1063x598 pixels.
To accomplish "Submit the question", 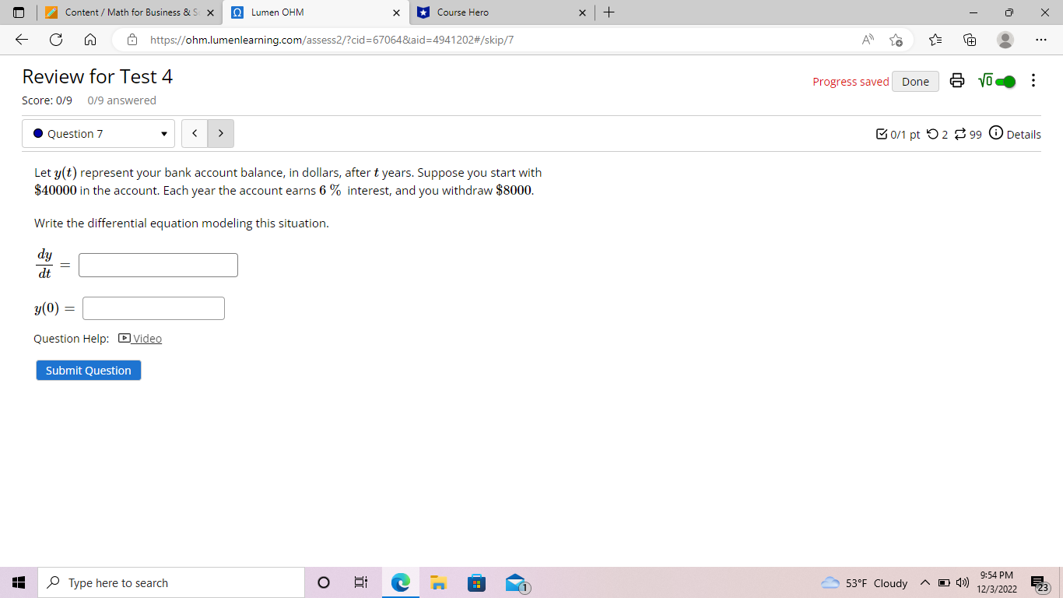I will (x=89, y=371).
